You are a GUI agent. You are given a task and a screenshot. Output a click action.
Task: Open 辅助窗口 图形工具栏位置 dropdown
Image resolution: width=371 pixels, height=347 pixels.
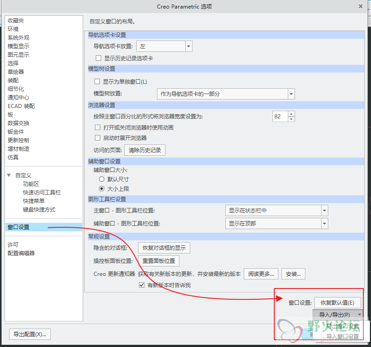click(277, 223)
